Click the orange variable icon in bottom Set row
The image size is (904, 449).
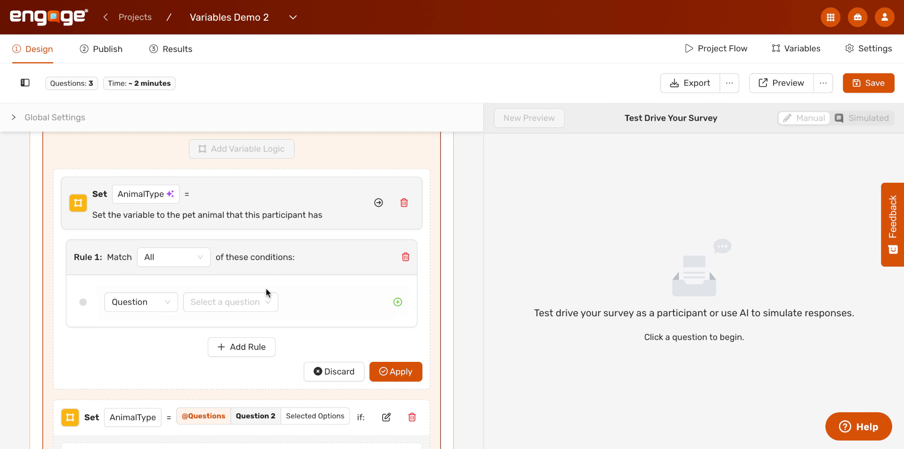[x=70, y=417]
